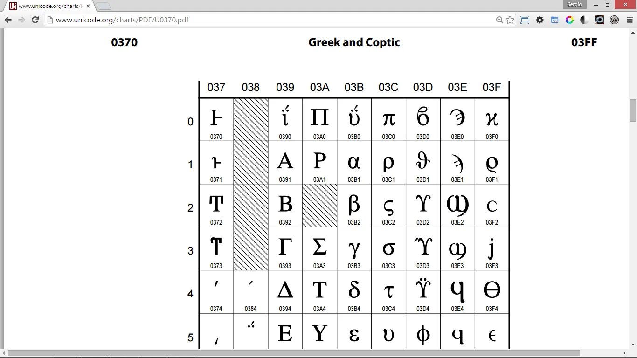Click the horizontal scrollbar thumb
Viewport: 637px width, 358px height.
pos(294,353)
